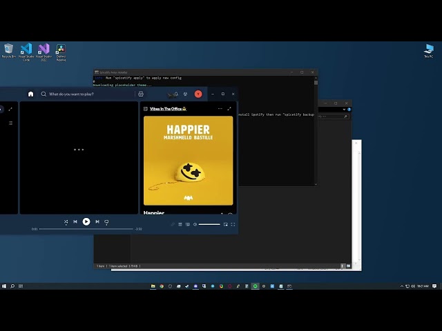Switch to Spotify on the taskbar
Screen dimensions: 442x331
coord(255,286)
